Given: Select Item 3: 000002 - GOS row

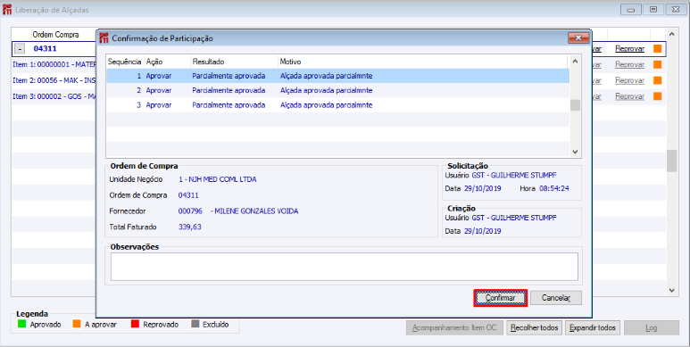Looking at the screenshot, I should pyautogui.click(x=54, y=96).
